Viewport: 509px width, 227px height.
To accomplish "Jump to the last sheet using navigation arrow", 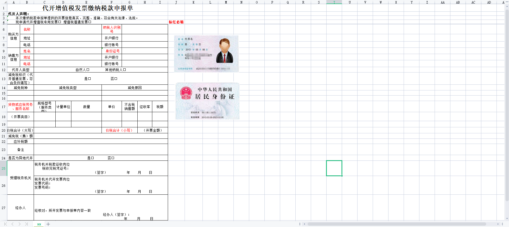I will pyautogui.click(x=26, y=224).
